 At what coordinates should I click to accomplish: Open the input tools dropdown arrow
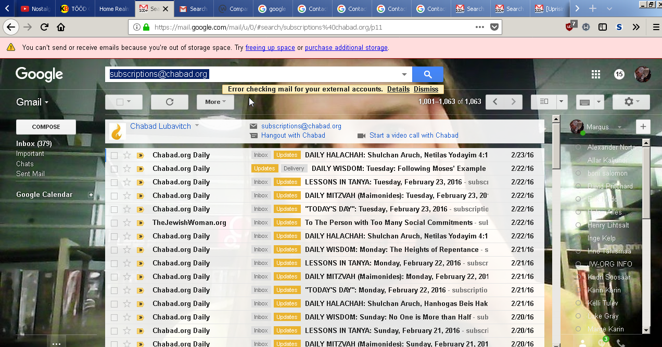click(x=599, y=102)
